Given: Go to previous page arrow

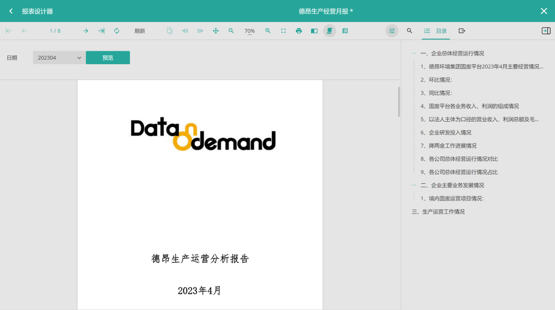Looking at the screenshot, I should [x=25, y=31].
